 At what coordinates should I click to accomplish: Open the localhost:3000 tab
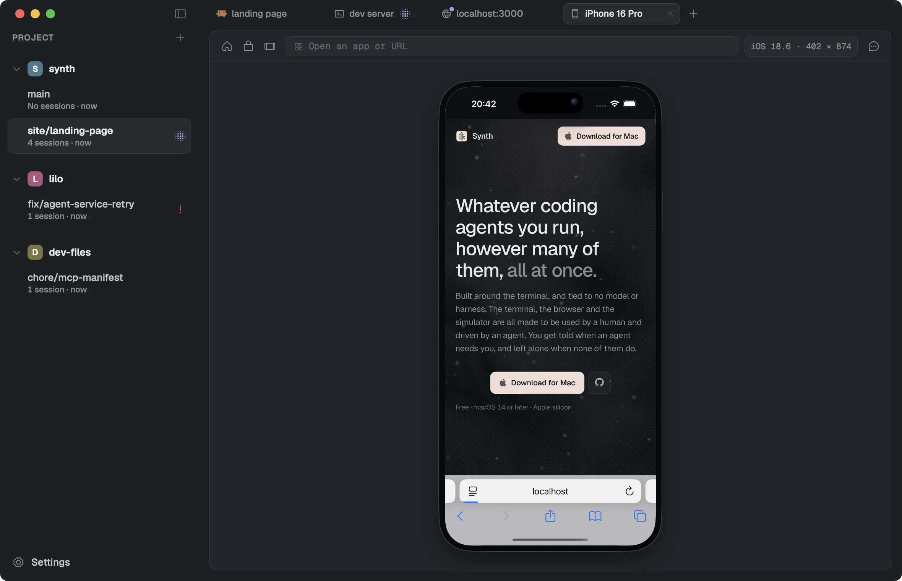click(482, 14)
